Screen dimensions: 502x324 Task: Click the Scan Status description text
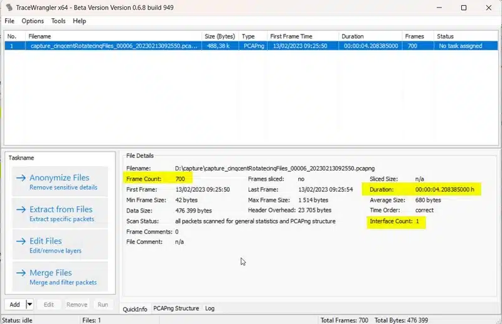pyautogui.click(x=255, y=221)
